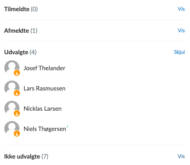190x165 pixels.
Task: Select Nicklas Larsen's name
Action: (x=42, y=109)
